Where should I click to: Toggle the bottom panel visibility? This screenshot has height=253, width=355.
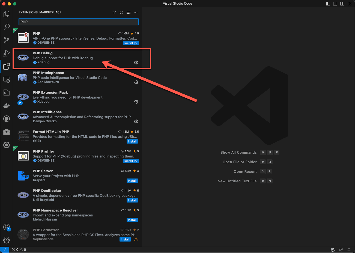[335, 4]
